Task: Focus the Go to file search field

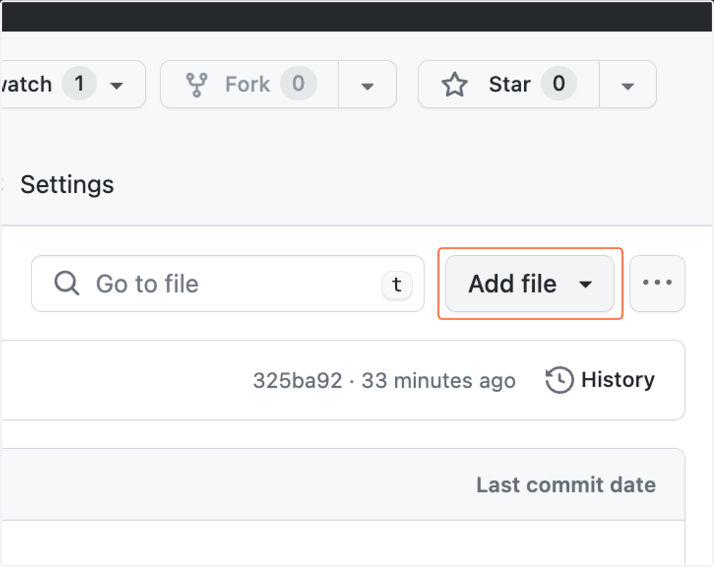Action: tap(227, 284)
